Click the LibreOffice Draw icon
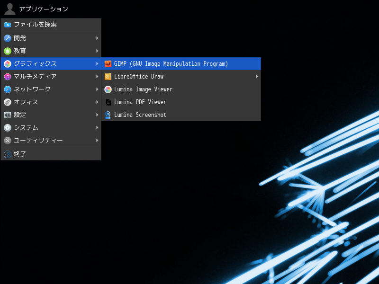The image size is (379, 284). tap(108, 76)
